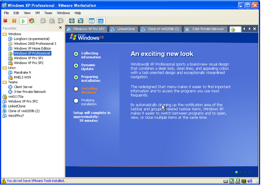Screen dimensions: 264x187
Task: Reset the virtual machine with the red-green arrows icon
Action: coord(32,21)
